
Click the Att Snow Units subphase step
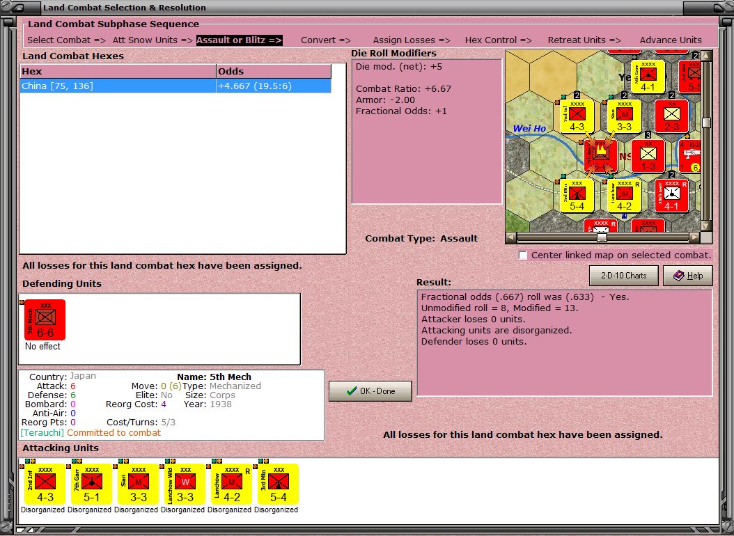click(152, 40)
